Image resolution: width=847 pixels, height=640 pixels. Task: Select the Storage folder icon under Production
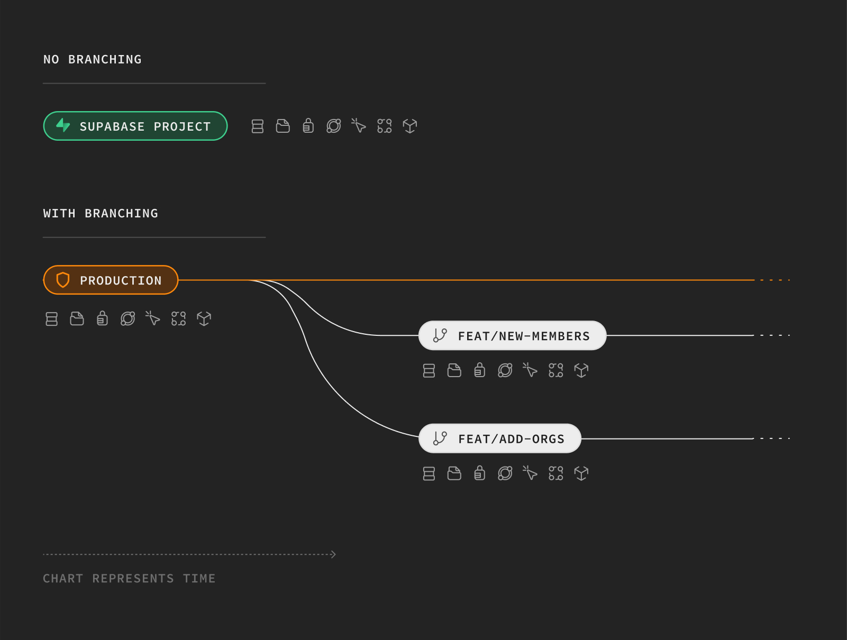[x=77, y=318]
